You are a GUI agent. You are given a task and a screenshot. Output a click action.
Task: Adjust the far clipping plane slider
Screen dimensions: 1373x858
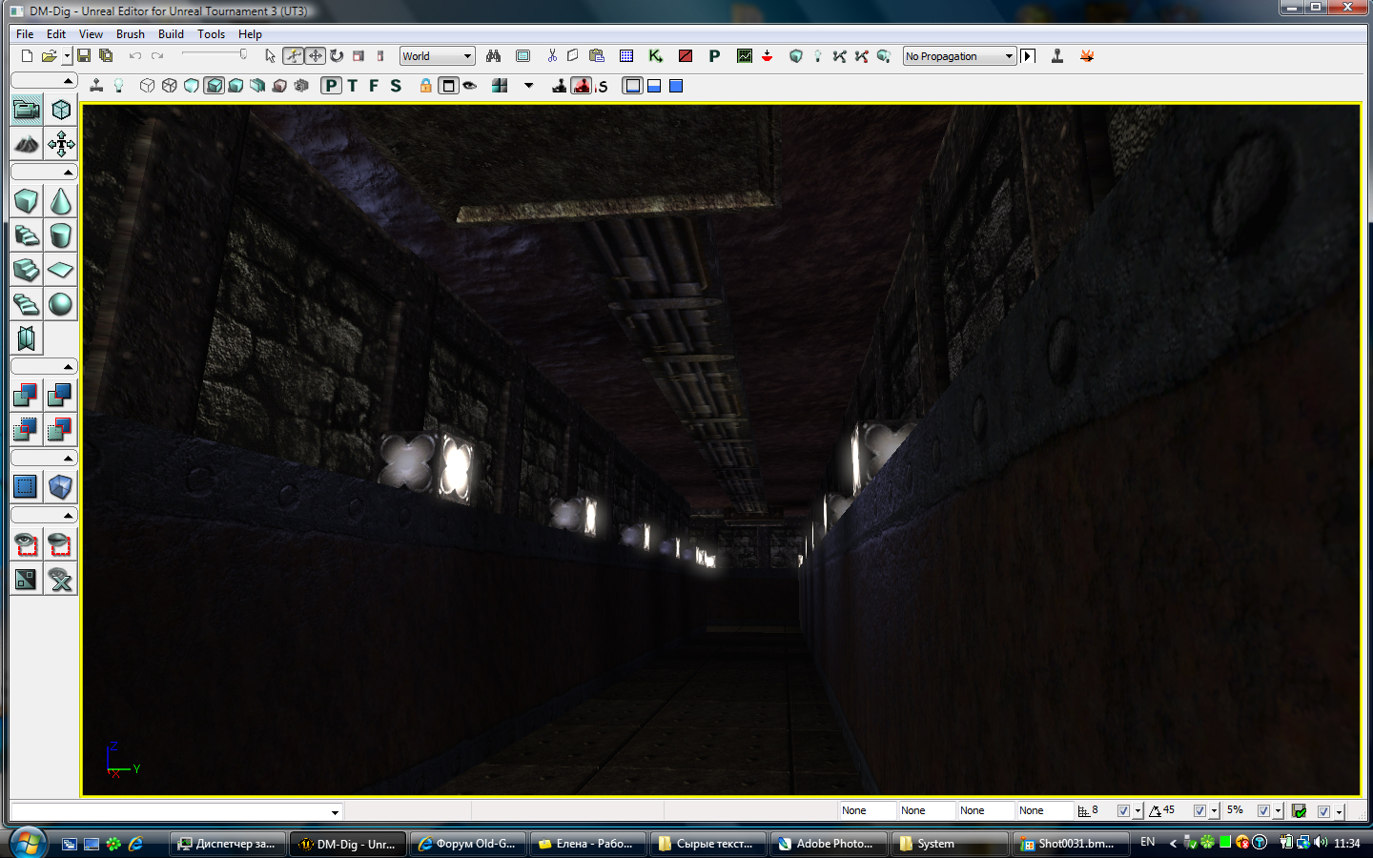[215, 54]
